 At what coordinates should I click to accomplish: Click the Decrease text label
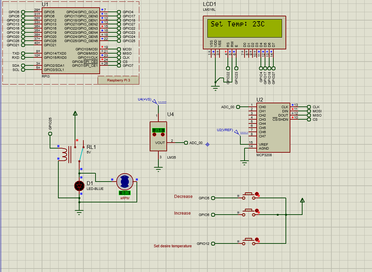click(183, 197)
